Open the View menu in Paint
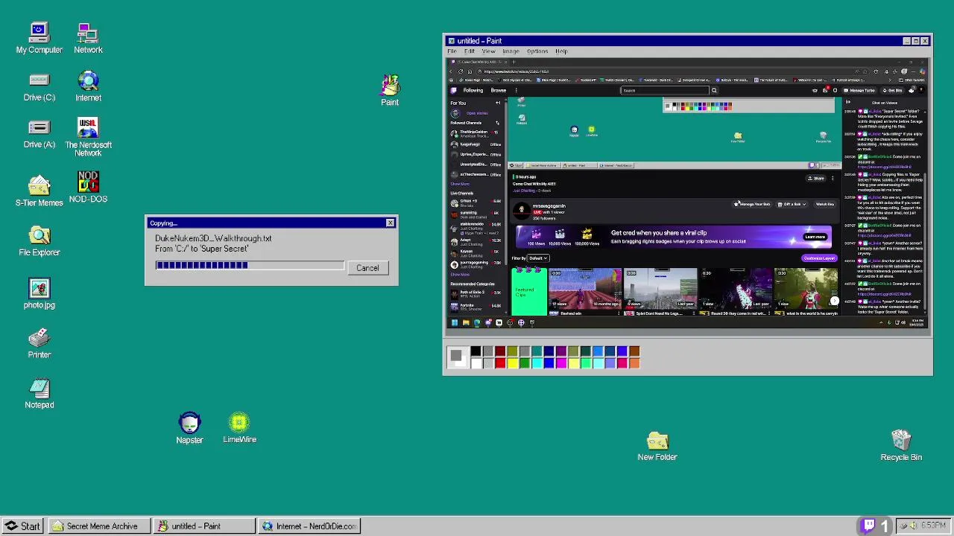The height and width of the screenshot is (536, 954). [487, 51]
